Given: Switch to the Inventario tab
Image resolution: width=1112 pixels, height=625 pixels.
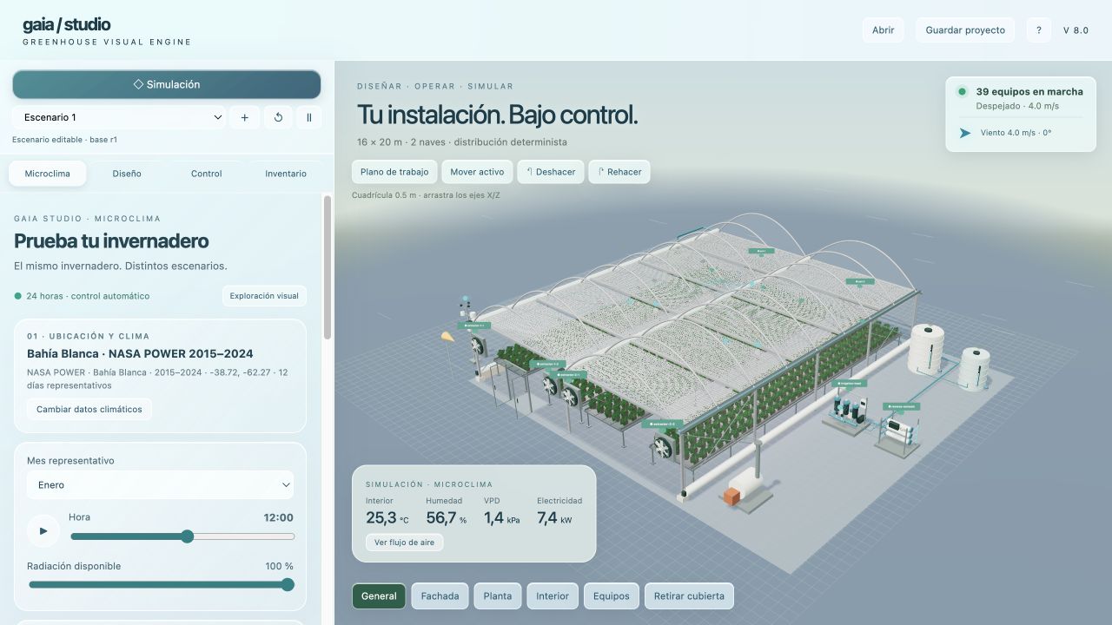Looking at the screenshot, I should pyautogui.click(x=286, y=174).
